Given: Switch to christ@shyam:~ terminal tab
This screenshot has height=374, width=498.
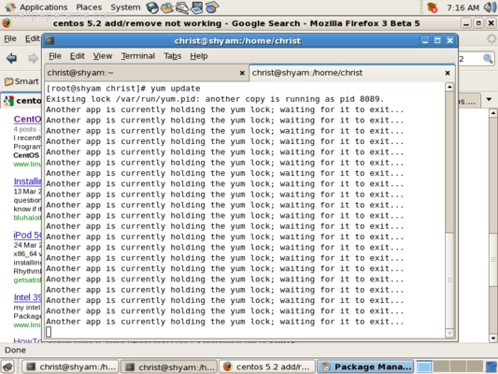Looking at the screenshot, I should [146, 73].
